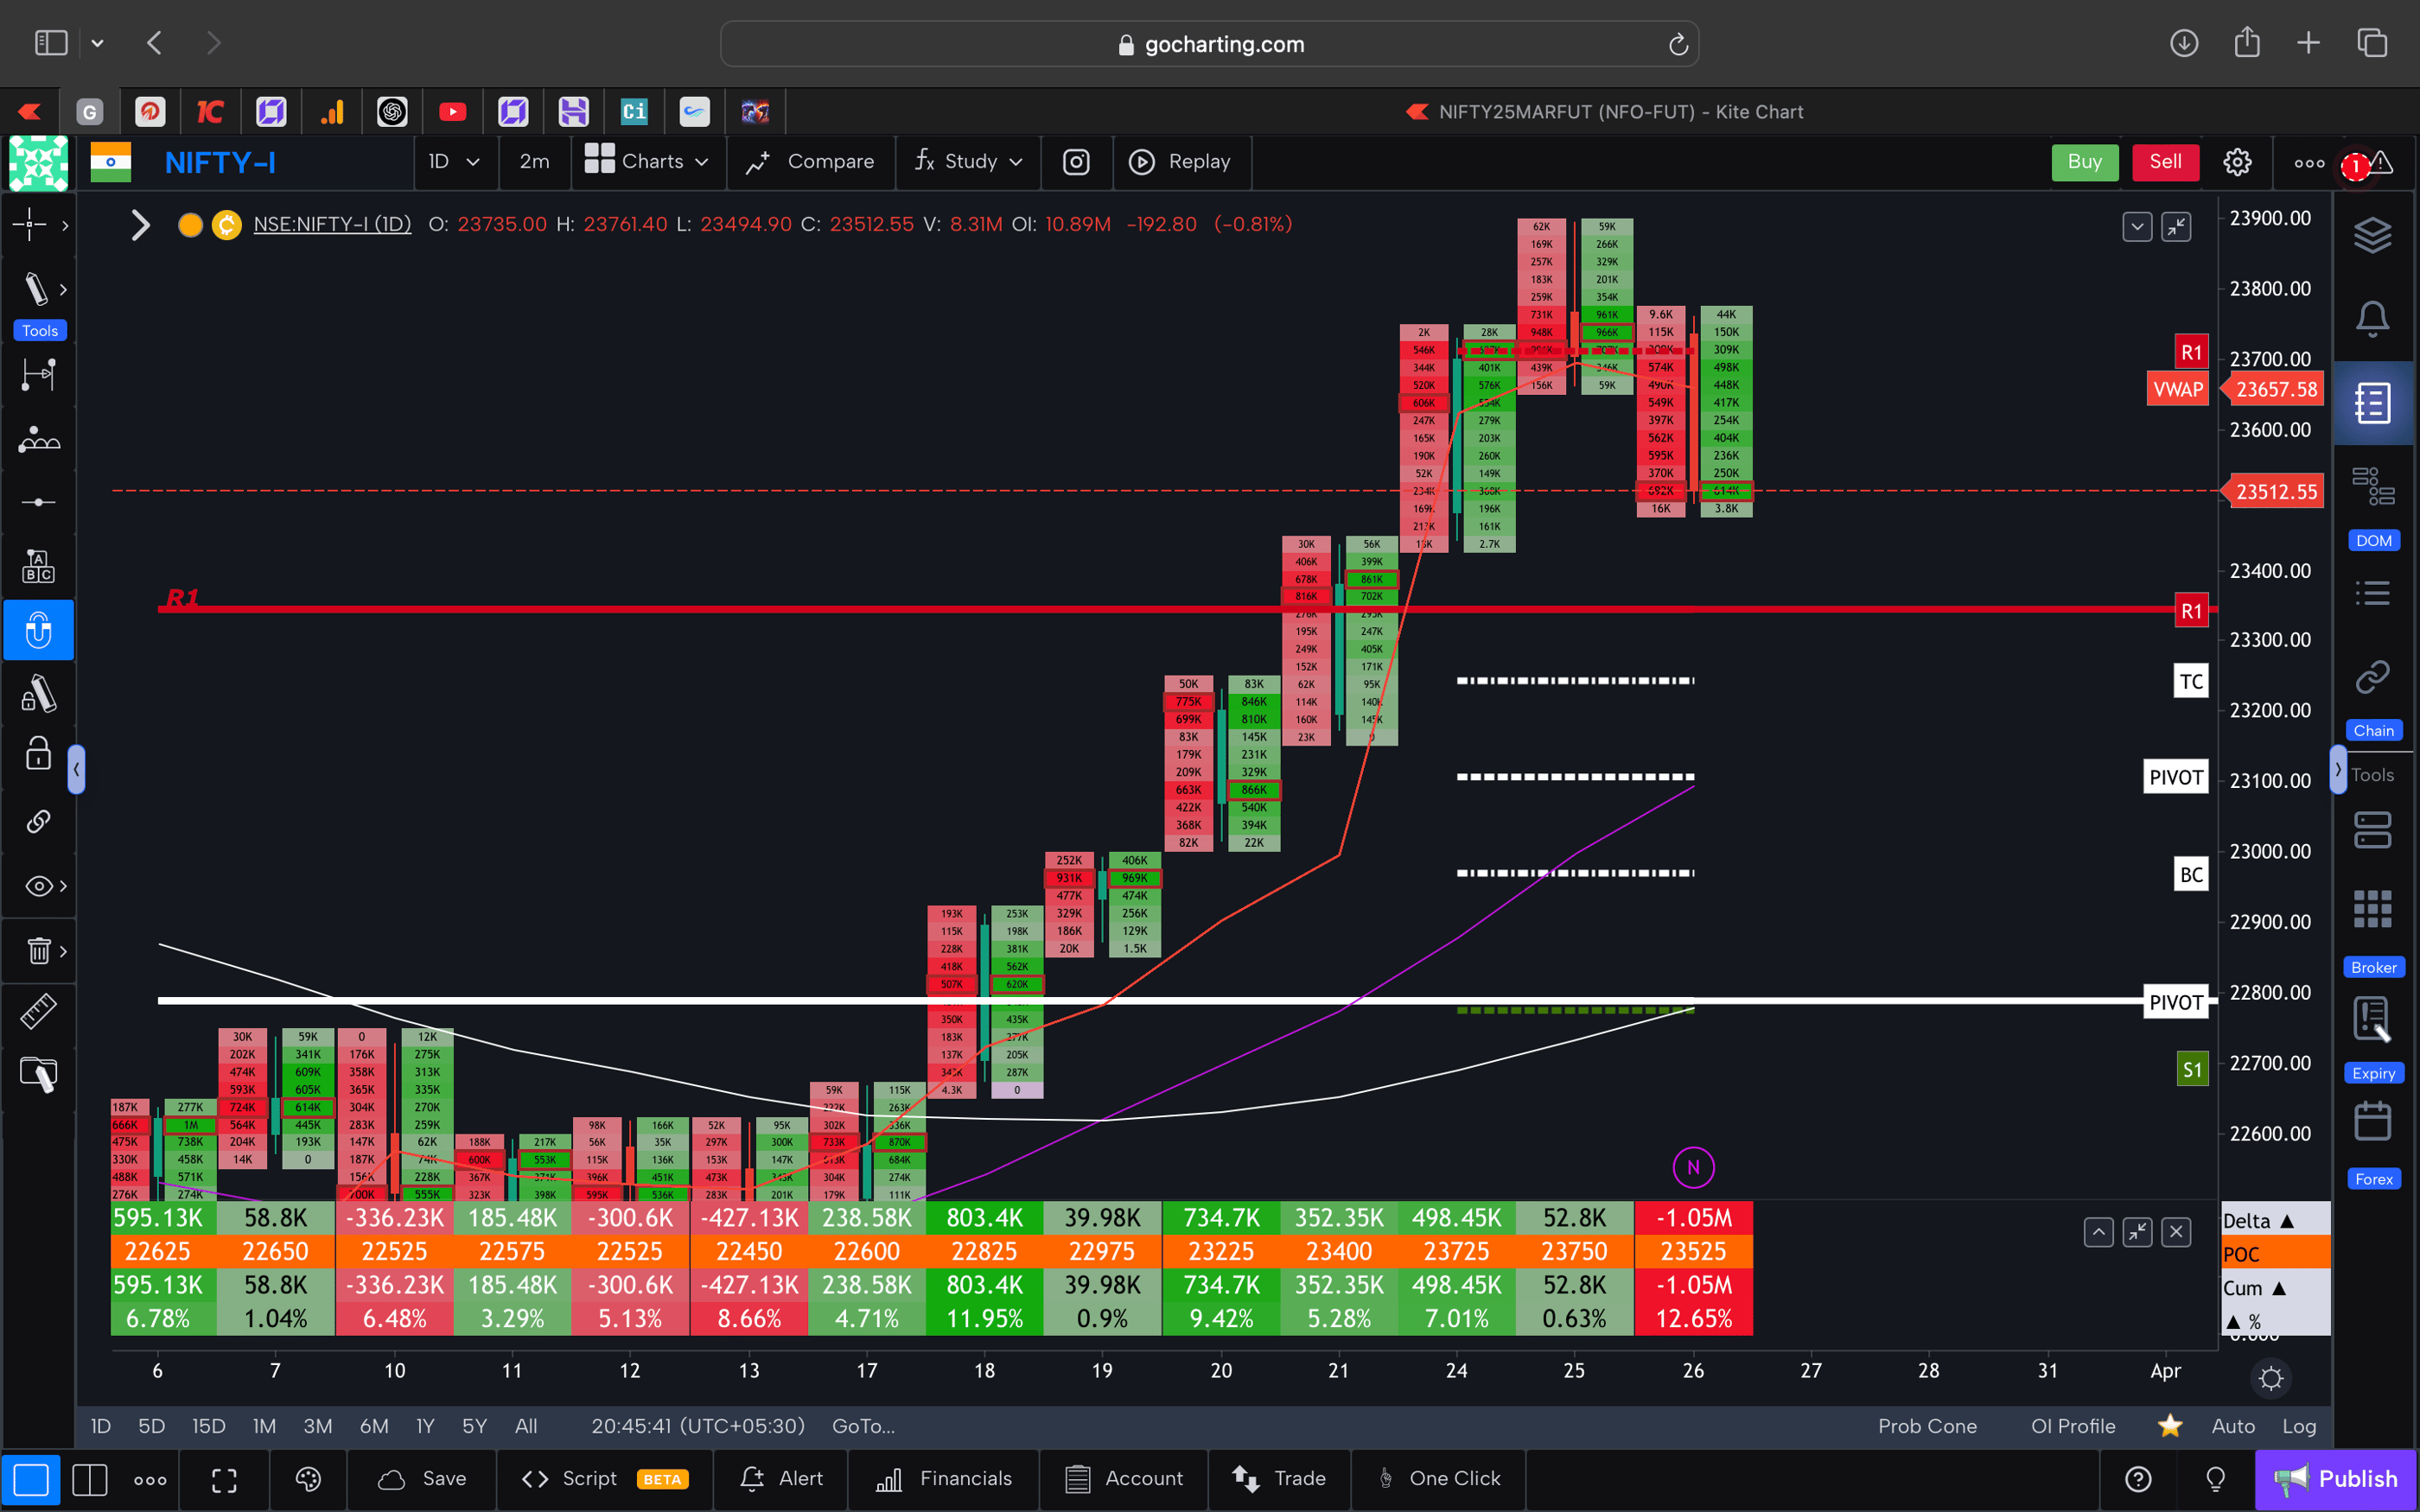This screenshot has width=2420, height=1512.
Task: Select the Text annotation tool
Action: [x=38, y=565]
